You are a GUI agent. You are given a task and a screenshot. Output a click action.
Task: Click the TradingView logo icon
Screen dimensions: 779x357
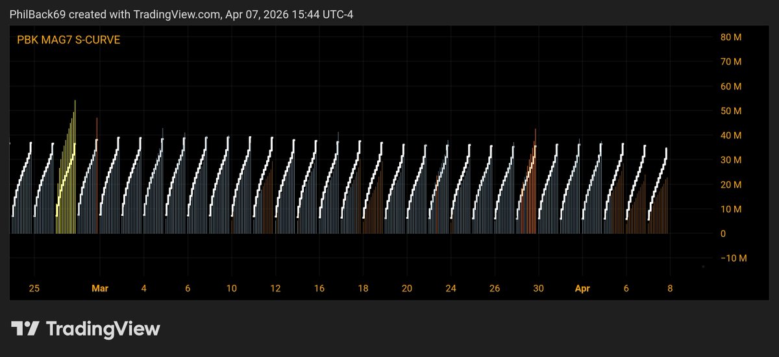pos(25,328)
